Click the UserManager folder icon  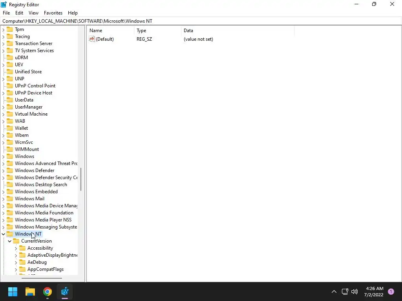pyautogui.click(x=10, y=107)
